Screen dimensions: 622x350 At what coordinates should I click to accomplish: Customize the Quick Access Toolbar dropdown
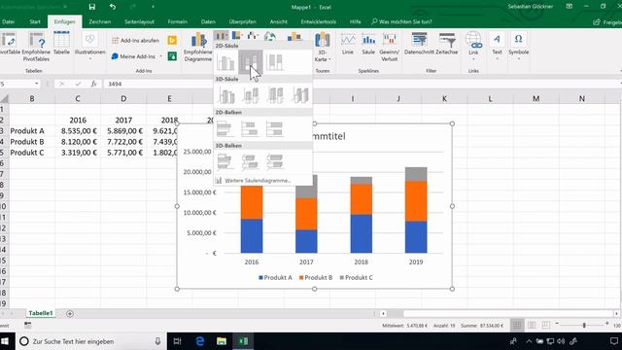[x=153, y=7]
